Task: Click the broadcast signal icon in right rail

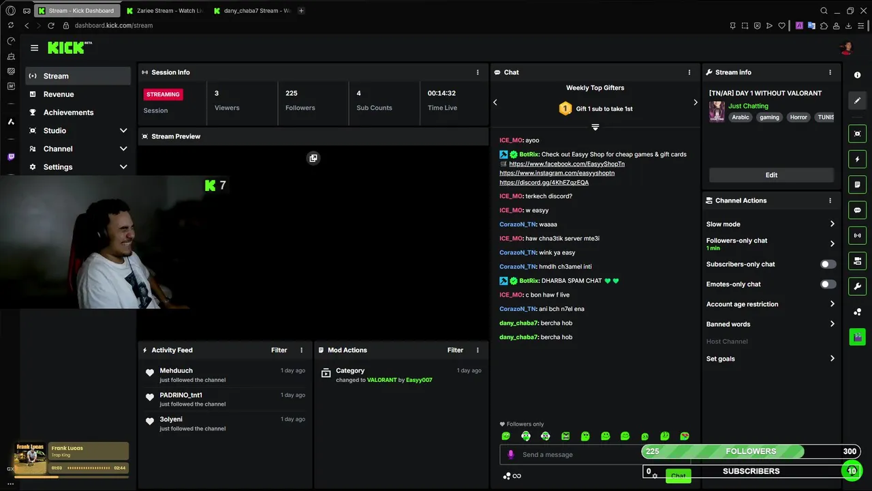Action: (x=858, y=235)
